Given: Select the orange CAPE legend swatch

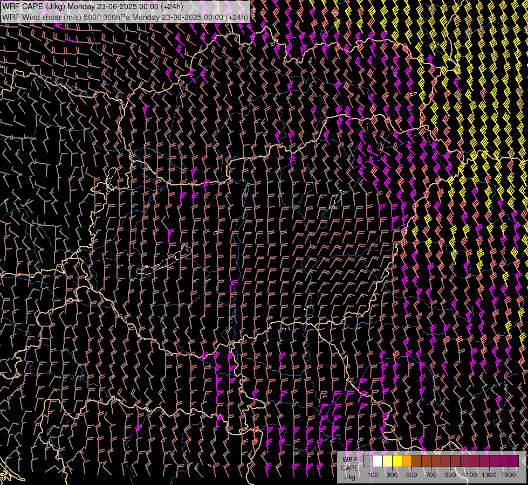Looking at the screenshot, I should (x=407, y=461).
